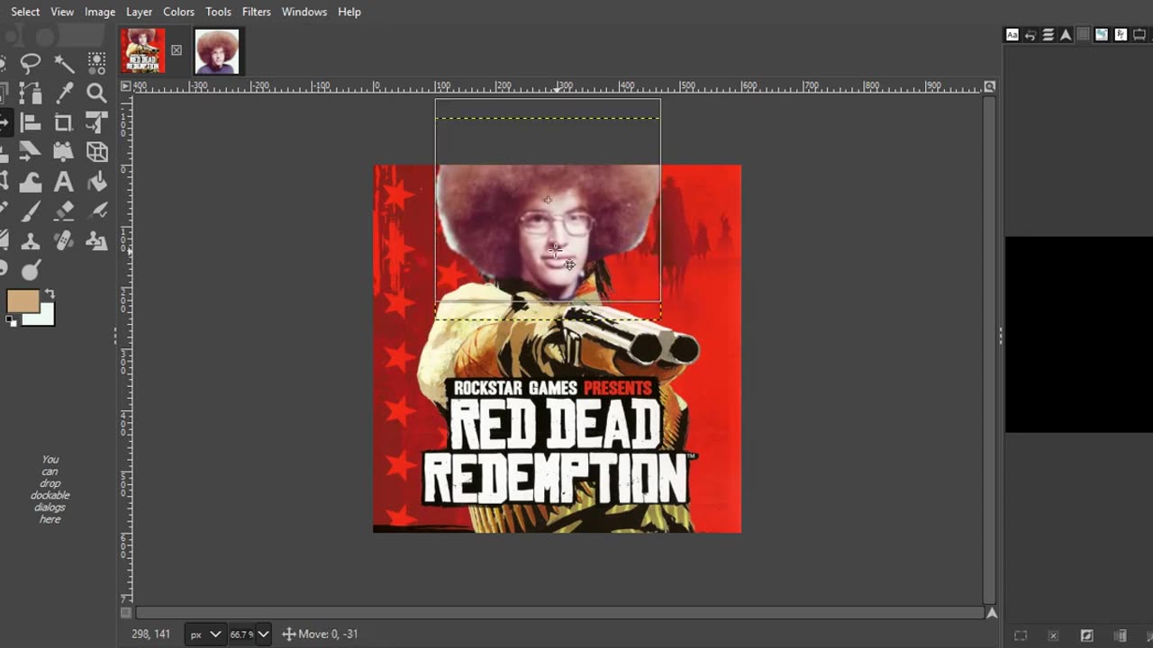
Task: Open the Windows menu
Action: pos(304,12)
